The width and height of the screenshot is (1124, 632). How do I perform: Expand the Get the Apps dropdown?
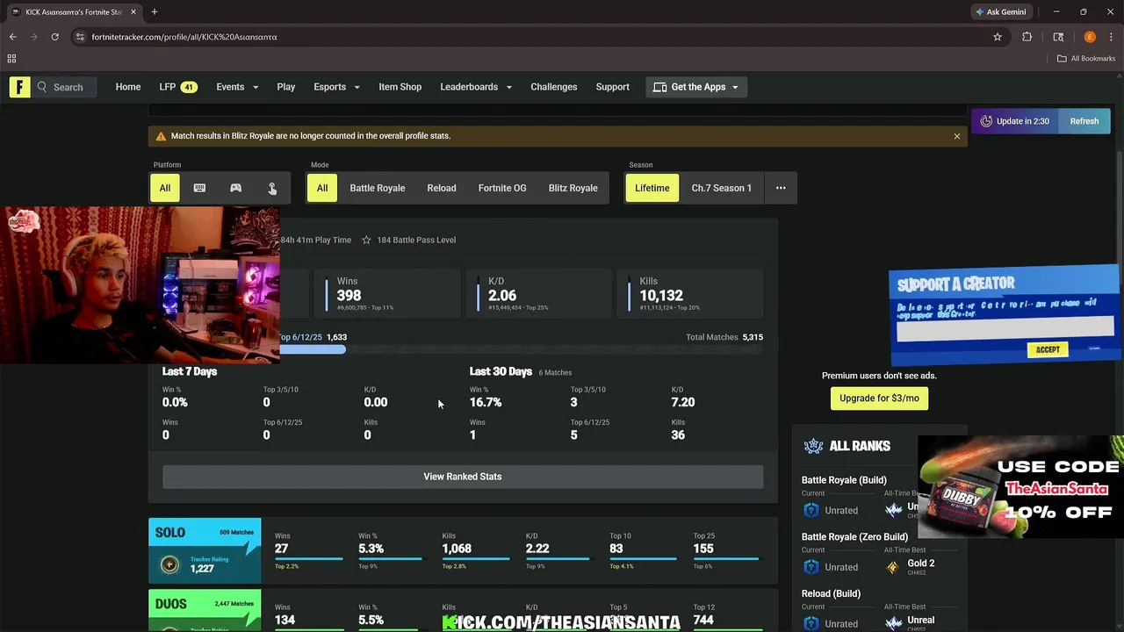coord(696,87)
